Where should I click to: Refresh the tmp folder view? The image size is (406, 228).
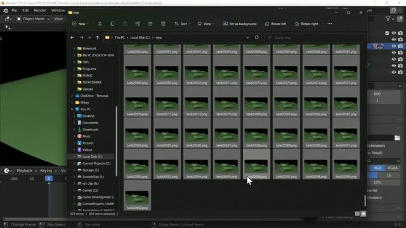click(256, 37)
